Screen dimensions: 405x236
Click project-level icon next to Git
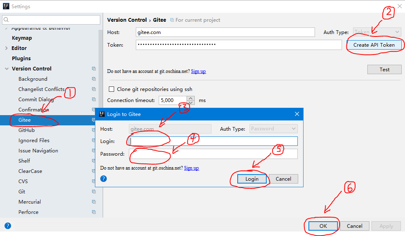coord(94,191)
